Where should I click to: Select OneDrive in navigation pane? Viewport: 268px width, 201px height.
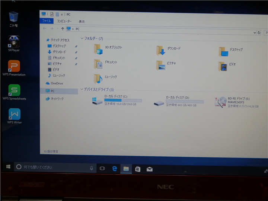tap(54, 83)
